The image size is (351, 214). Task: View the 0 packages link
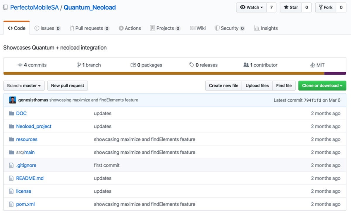pos(146,65)
